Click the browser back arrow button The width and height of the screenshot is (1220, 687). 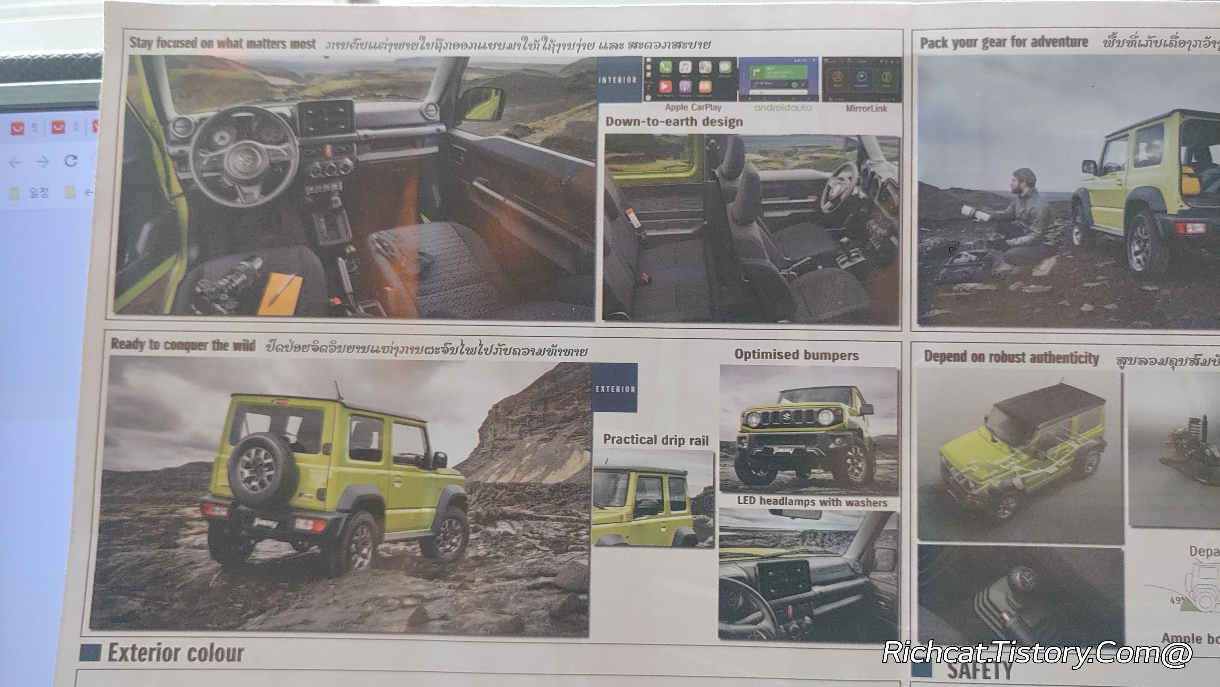point(15,163)
